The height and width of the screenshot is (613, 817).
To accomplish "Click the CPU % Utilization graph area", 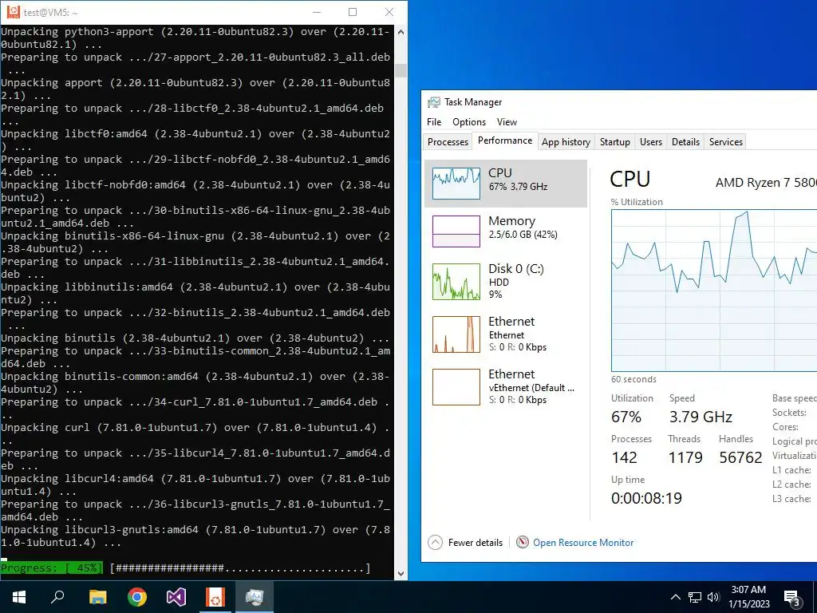I will pos(714,291).
